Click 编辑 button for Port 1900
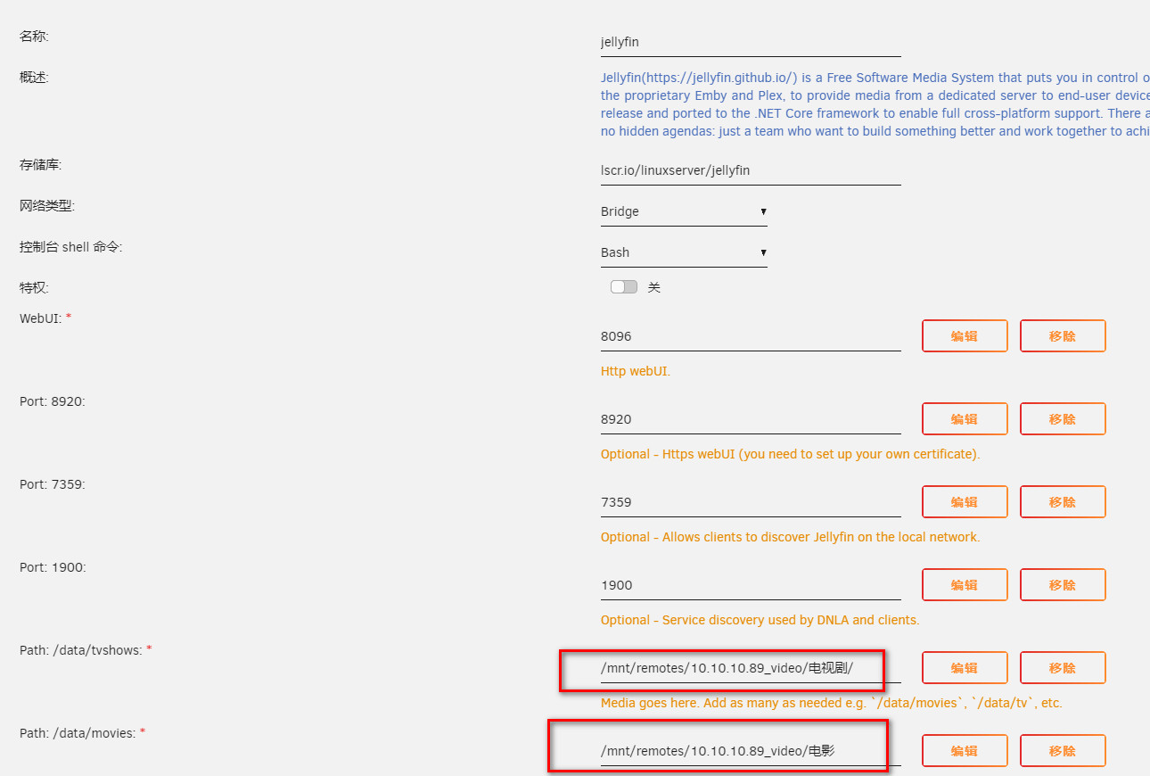 tap(965, 585)
